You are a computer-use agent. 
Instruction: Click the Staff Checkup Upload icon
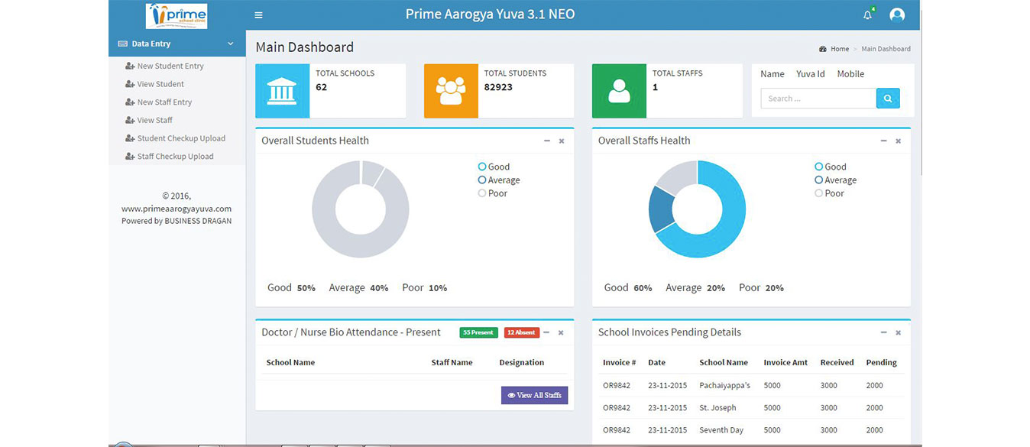[130, 157]
